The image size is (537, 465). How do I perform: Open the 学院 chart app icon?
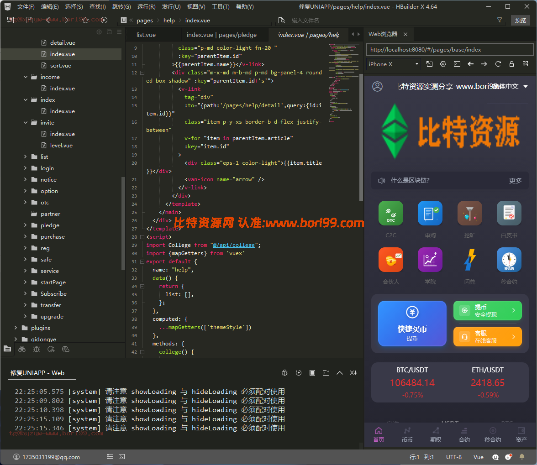point(430,260)
